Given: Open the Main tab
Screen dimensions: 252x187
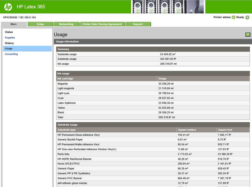Looking at the screenshot, I should pyautogui.click(x=14, y=24).
